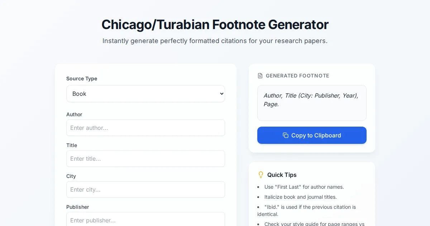430x226 pixels.
Task: Click the Title field label
Action: tap(72, 145)
